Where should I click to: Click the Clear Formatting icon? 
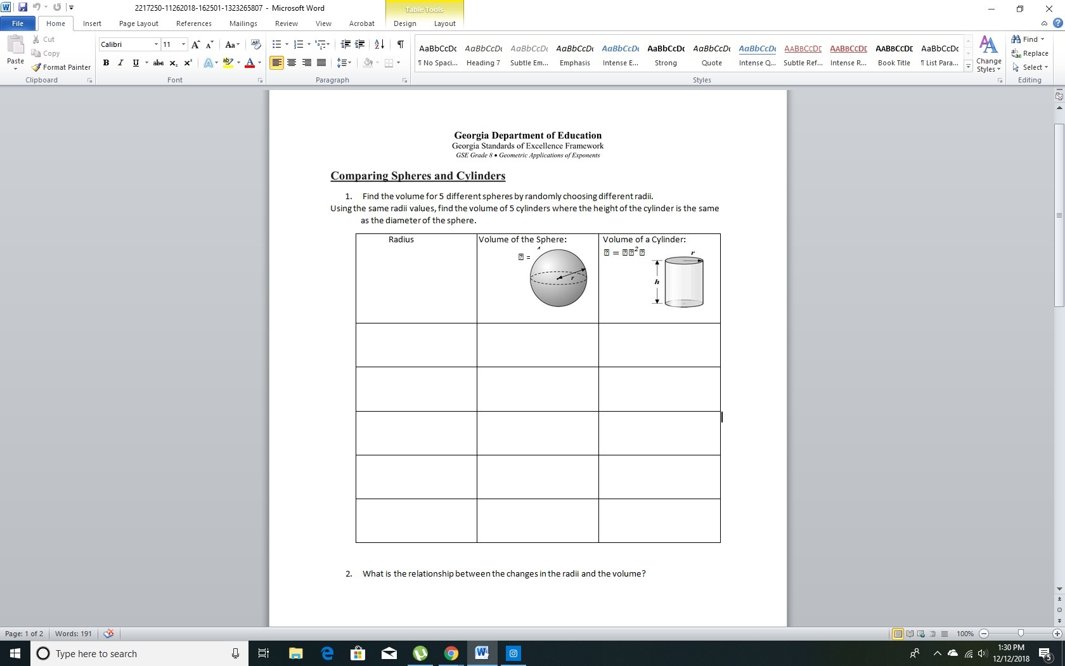[x=256, y=44]
